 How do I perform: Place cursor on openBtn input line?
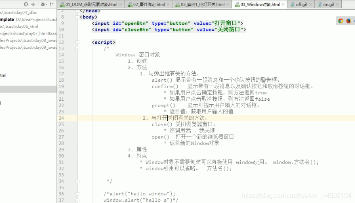tap(167, 23)
